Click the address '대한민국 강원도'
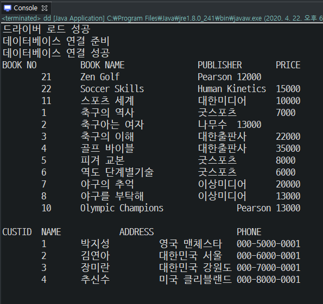The image size is (323, 304). (195, 268)
